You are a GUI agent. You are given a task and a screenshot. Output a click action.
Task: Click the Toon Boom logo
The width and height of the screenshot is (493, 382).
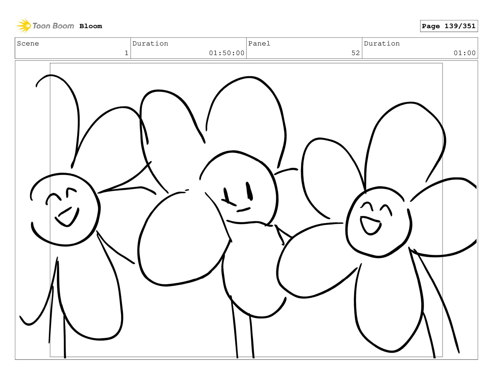[45, 26]
